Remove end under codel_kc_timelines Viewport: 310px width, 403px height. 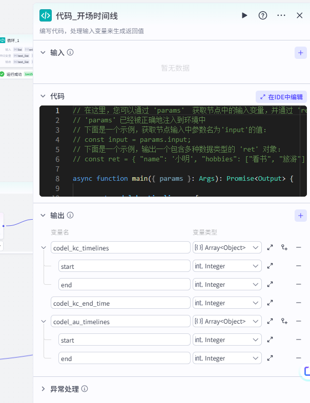298,284
